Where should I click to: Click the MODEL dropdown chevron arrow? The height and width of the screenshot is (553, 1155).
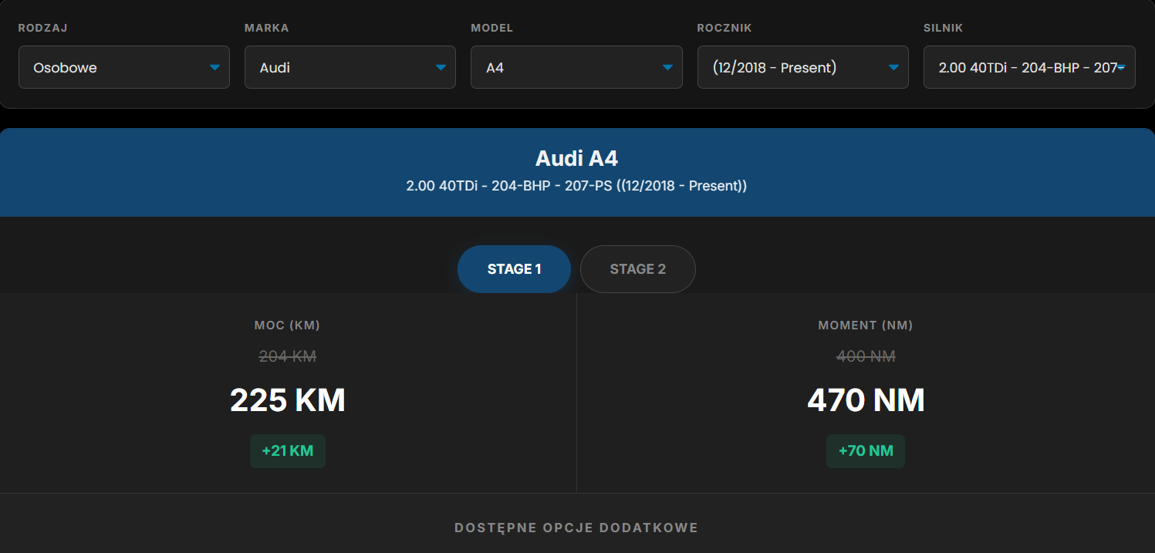click(x=667, y=67)
